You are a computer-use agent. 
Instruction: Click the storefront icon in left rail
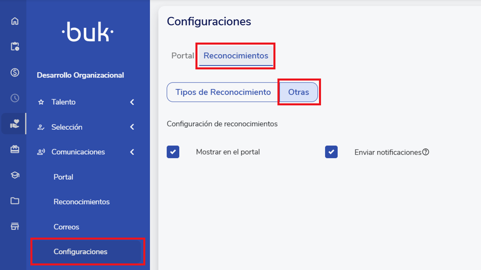15,226
